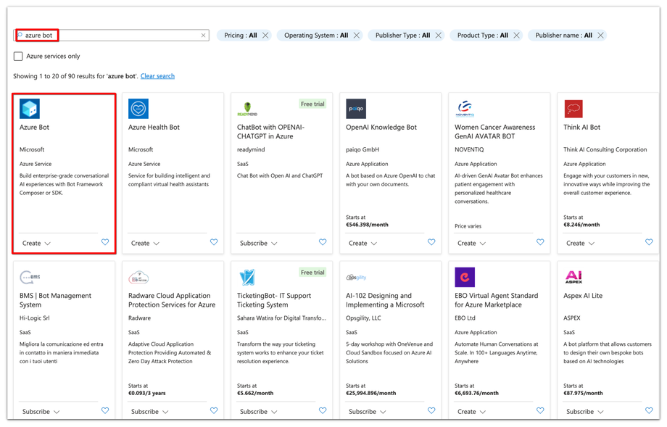The image size is (667, 427).
Task: Open the Women Cancer Awareness GenAI AVATAR BOT title
Action: tap(494, 131)
